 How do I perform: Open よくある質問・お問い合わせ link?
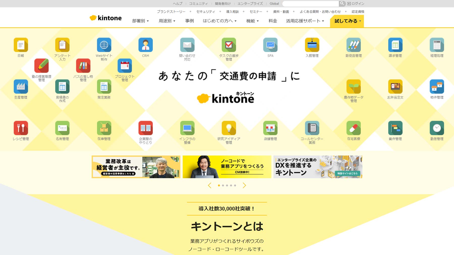click(x=320, y=12)
